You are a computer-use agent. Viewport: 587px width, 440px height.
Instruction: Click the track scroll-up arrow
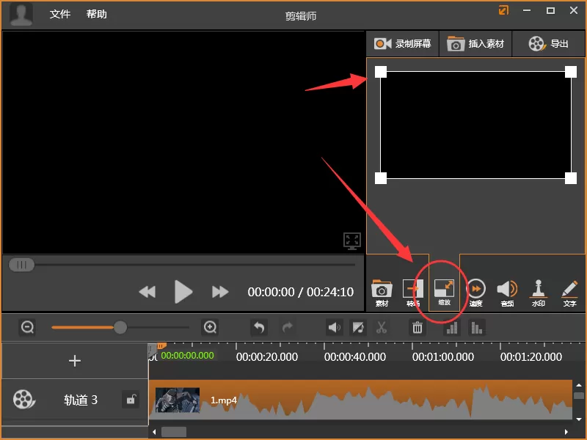[579, 385]
